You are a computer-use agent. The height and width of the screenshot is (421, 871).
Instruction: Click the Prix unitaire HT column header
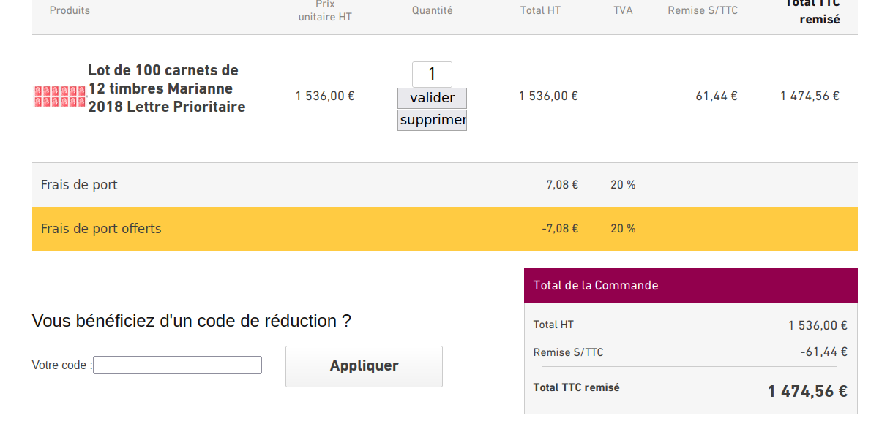[325, 10]
